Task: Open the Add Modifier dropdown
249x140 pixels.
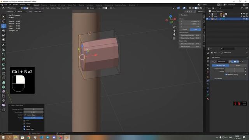Action: click(229, 57)
